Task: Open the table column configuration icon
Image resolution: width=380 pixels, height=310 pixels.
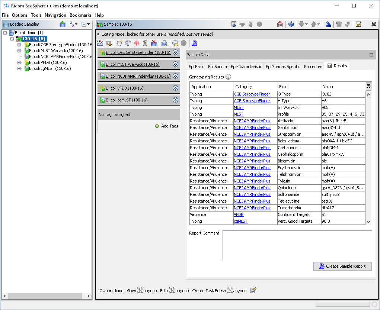Action: tap(368, 86)
